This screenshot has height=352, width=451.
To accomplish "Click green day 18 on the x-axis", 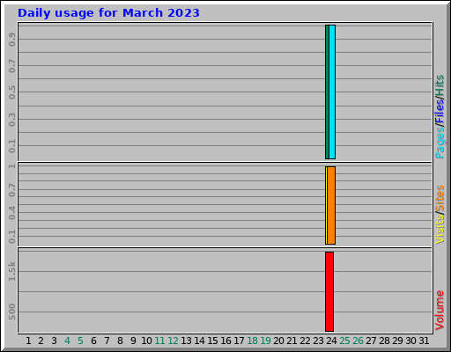I will coord(252,341).
